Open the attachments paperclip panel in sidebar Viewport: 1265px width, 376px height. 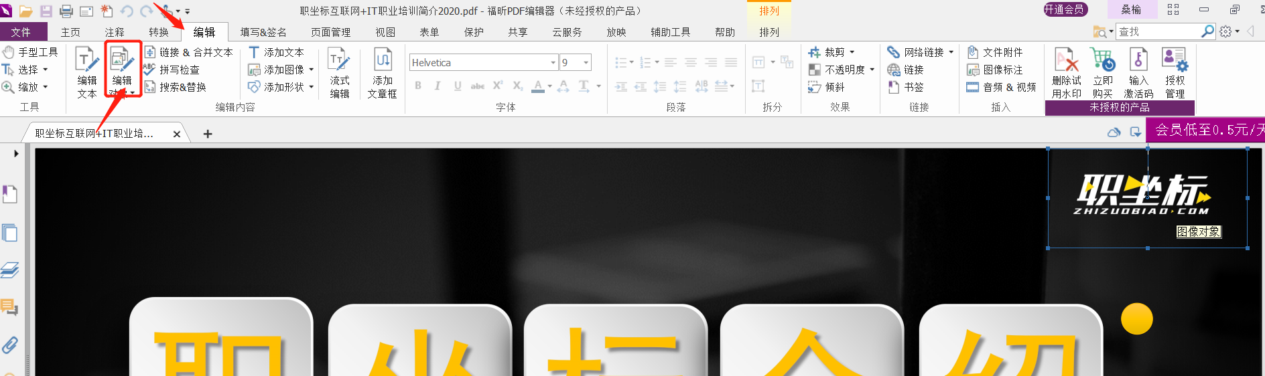click(x=9, y=345)
